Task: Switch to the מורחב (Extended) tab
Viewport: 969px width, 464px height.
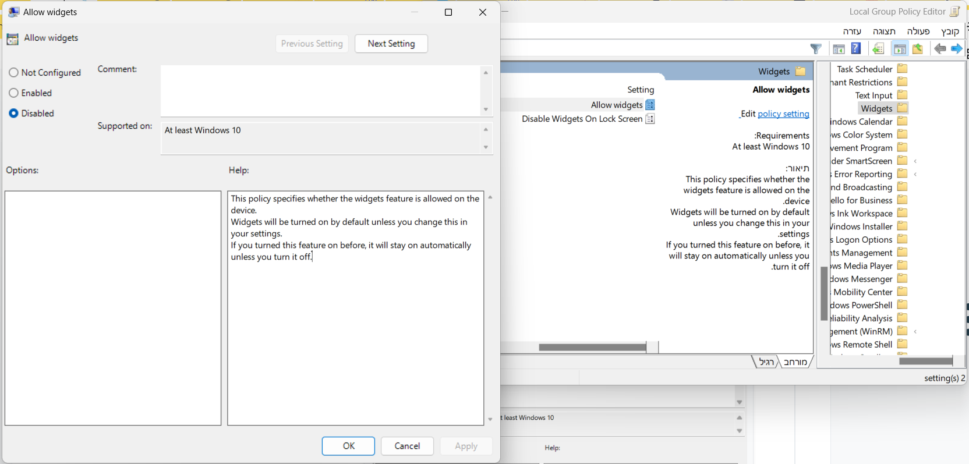Action: pyautogui.click(x=795, y=362)
